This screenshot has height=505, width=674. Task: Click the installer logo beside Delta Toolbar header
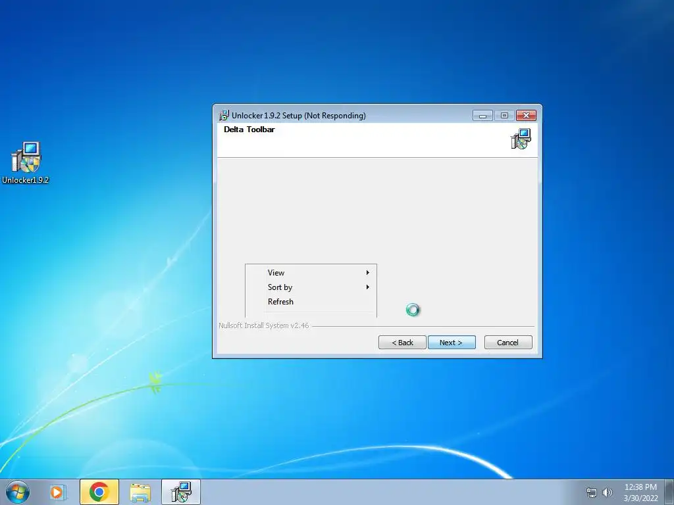[x=521, y=139]
